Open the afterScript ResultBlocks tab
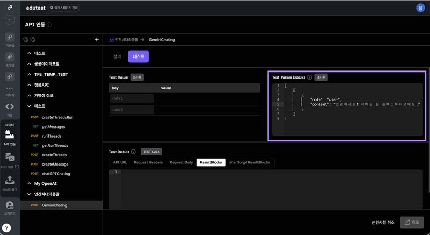 coord(249,162)
